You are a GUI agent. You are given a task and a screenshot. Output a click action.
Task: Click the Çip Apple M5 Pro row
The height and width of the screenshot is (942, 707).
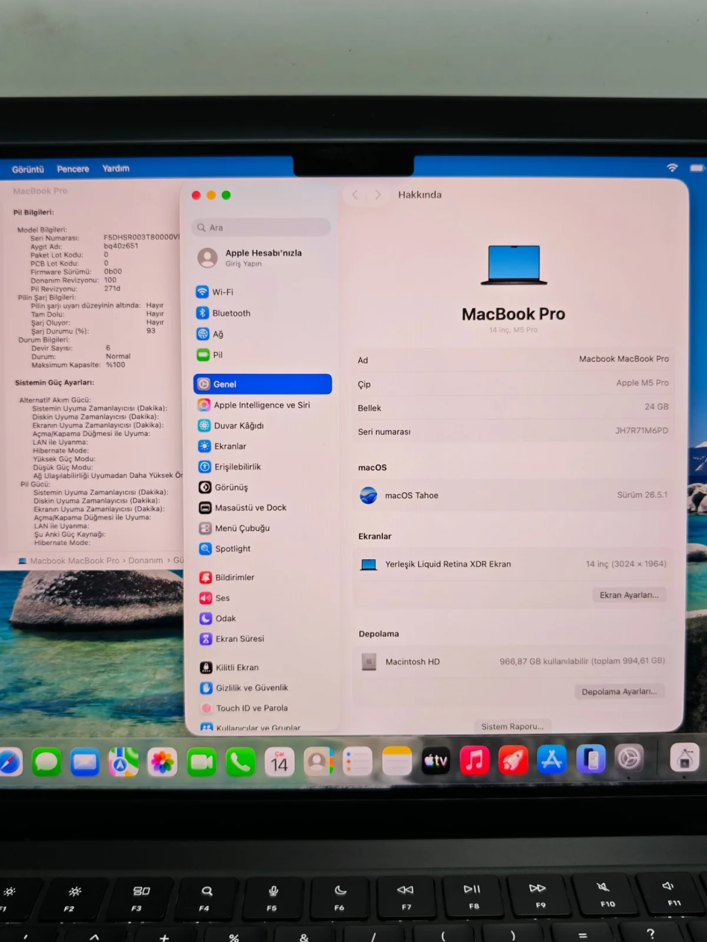click(x=513, y=383)
